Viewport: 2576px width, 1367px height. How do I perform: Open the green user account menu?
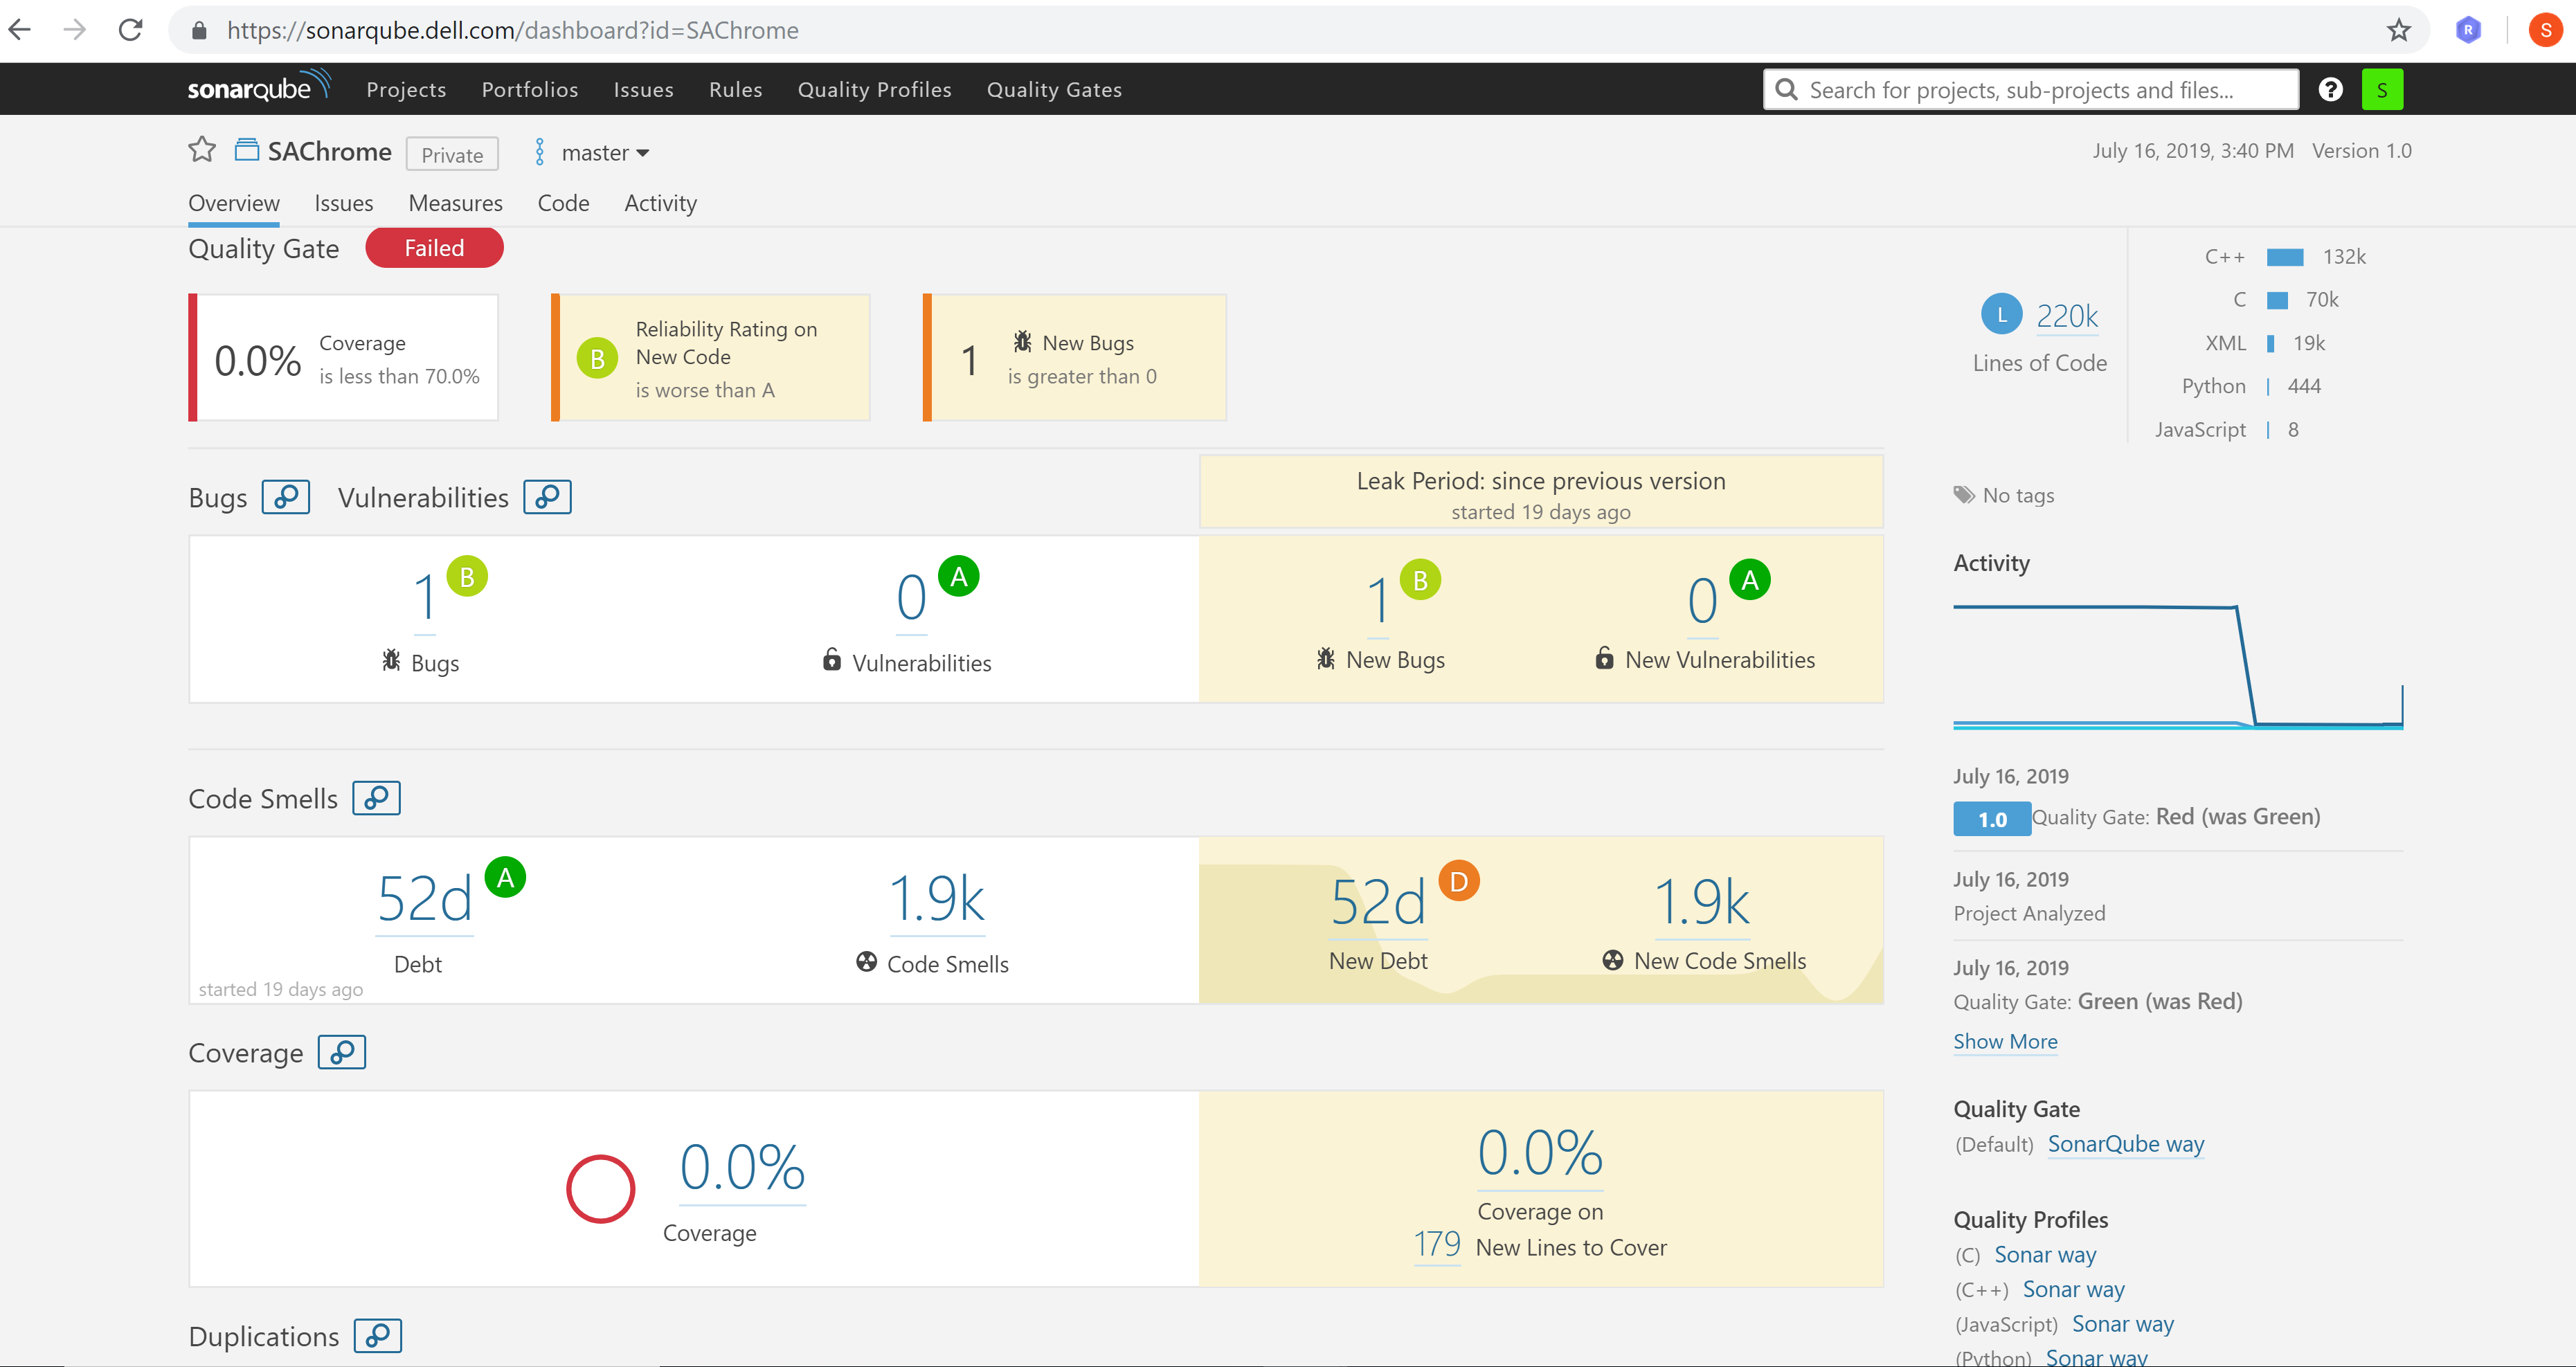[x=2381, y=90]
